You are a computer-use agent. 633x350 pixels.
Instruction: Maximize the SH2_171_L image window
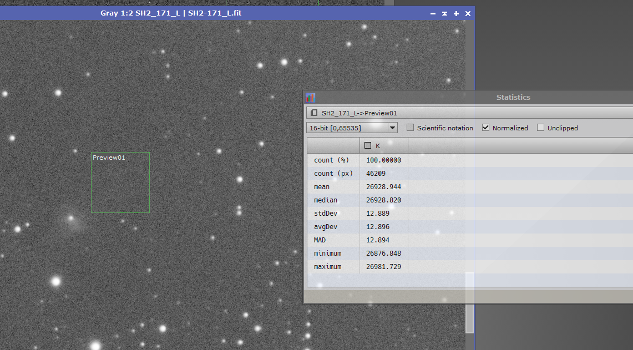pyautogui.click(x=456, y=13)
